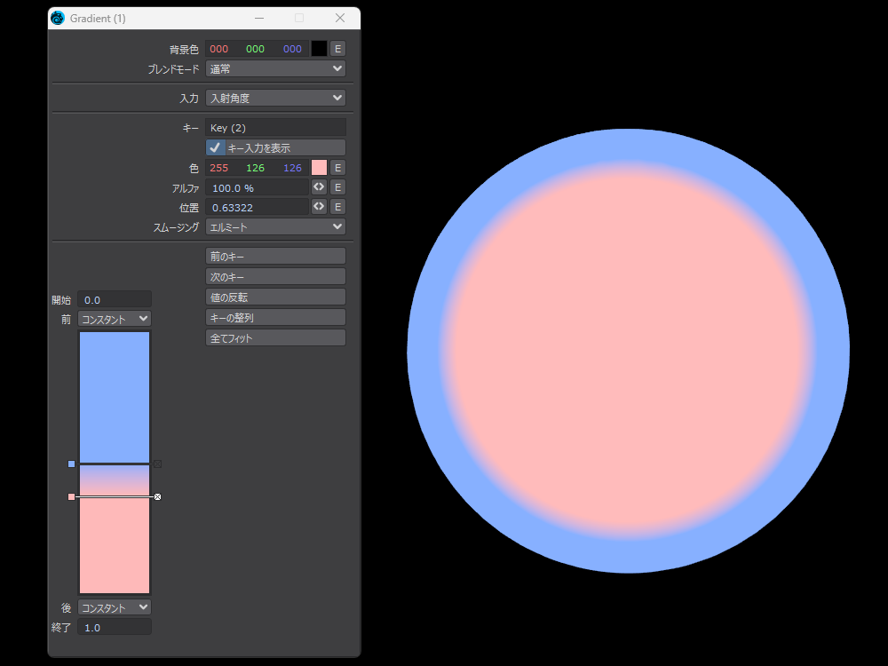Click the E envelope button for アルファ
The height and width of the screenshot is (666, 888).
(x=338, y=187)
